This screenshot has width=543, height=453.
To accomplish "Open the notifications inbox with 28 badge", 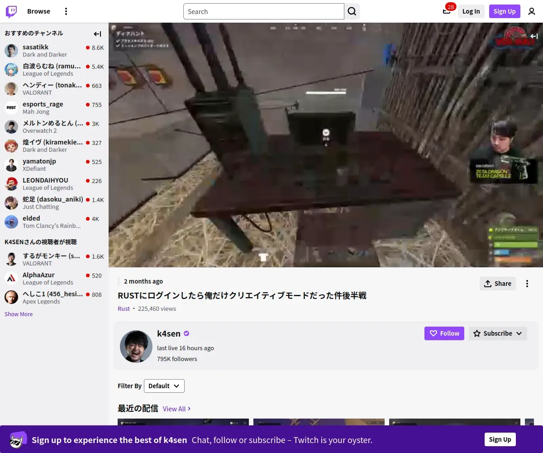I will click(447, 11).
